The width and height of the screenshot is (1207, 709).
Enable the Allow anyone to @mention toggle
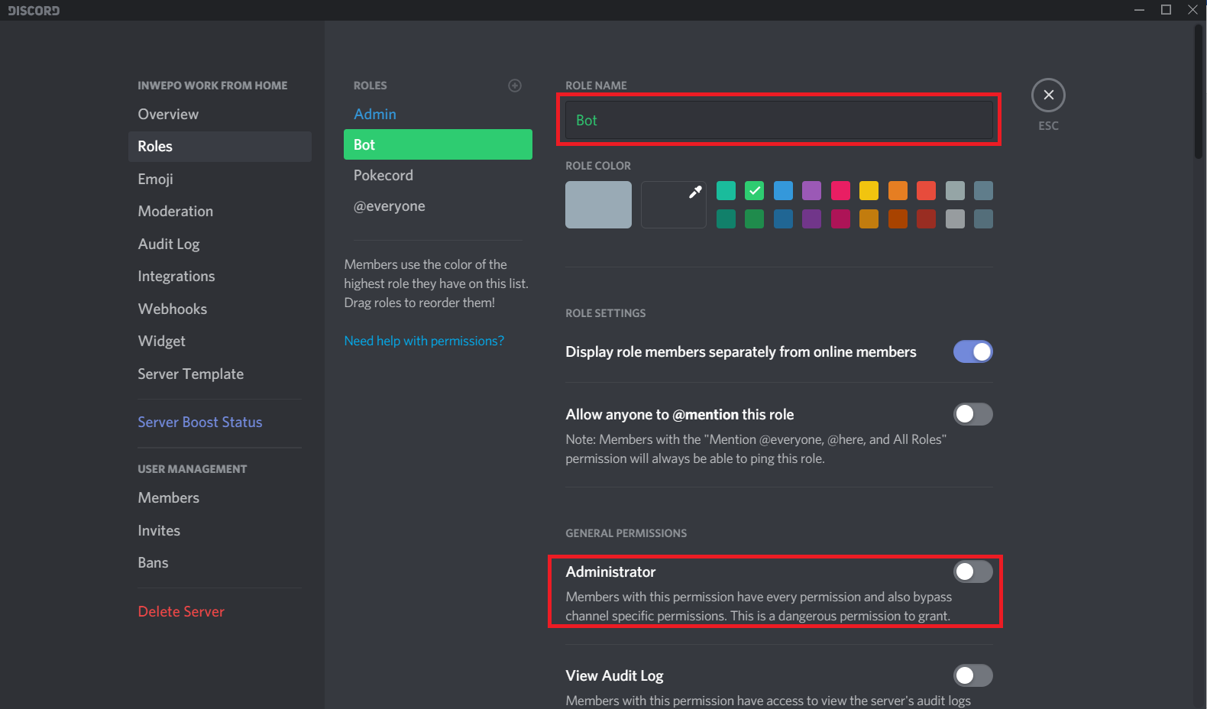pos(972,414)
